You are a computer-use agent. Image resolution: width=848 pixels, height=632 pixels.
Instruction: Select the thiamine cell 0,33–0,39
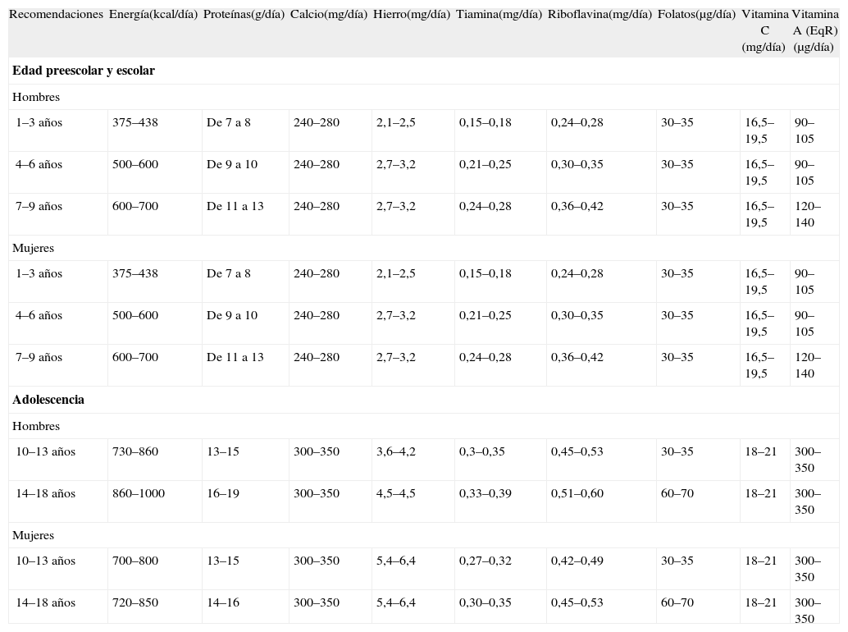pyautogui.click(x=485, y=493)
